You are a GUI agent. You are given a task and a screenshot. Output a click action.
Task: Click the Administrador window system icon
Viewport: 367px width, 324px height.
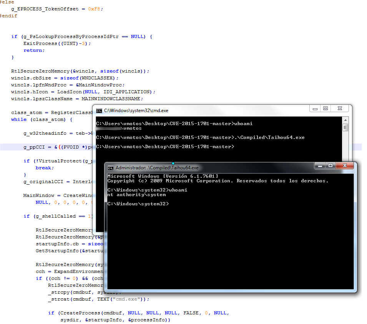[110, 168]
